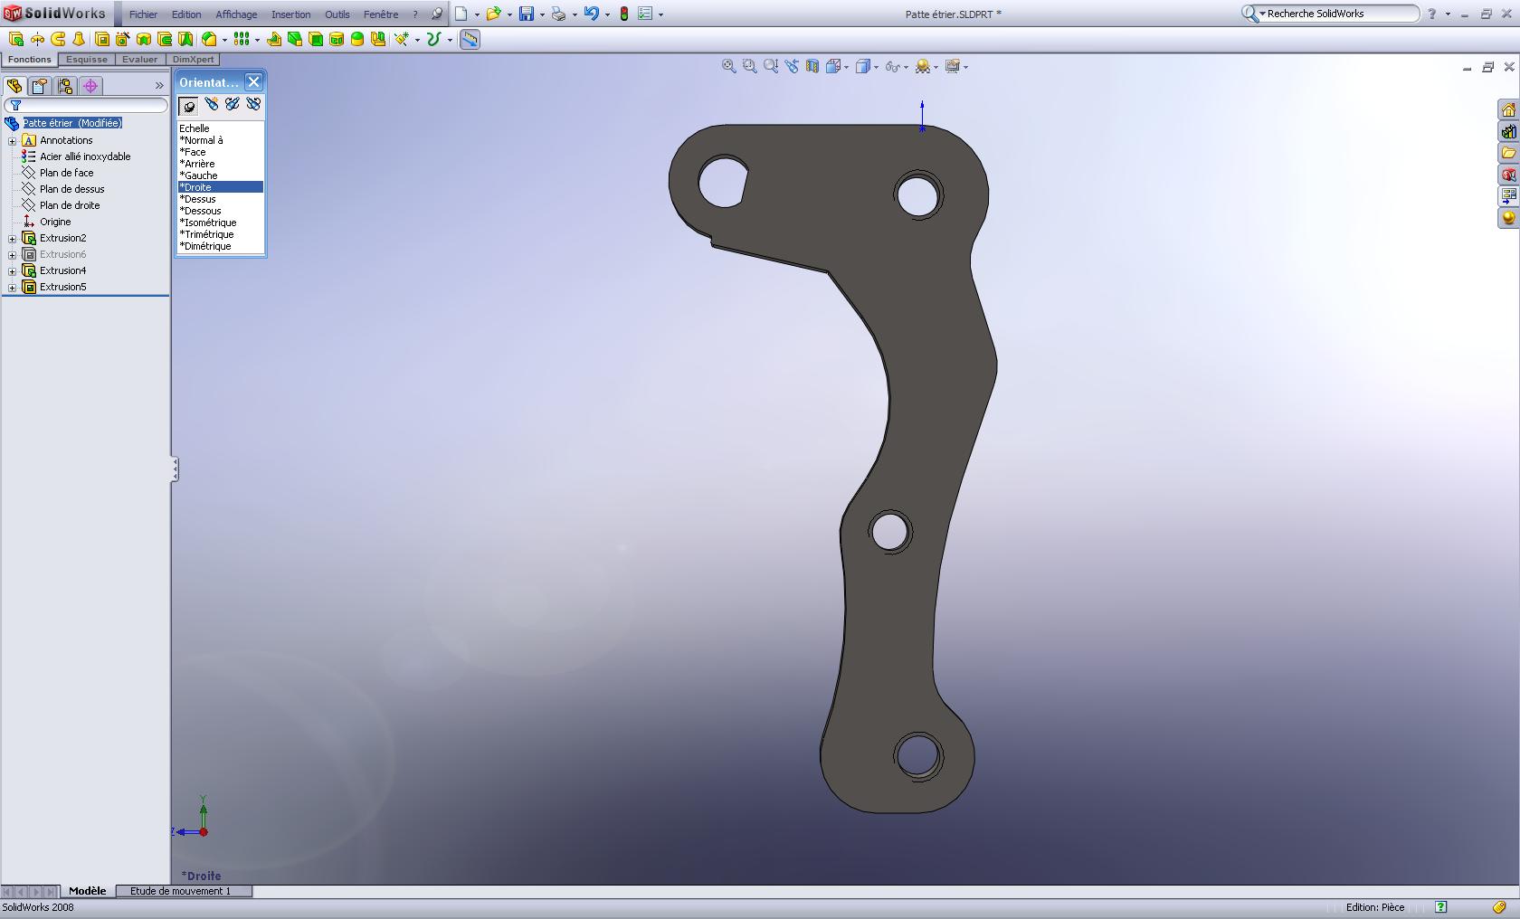Open the Outils menu
The image size is (1520, 919).
(337, 14)
